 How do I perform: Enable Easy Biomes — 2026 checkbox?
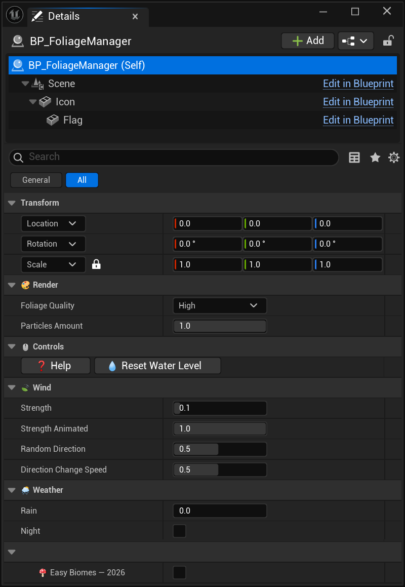pyautogui.click(x=180, y=572)
